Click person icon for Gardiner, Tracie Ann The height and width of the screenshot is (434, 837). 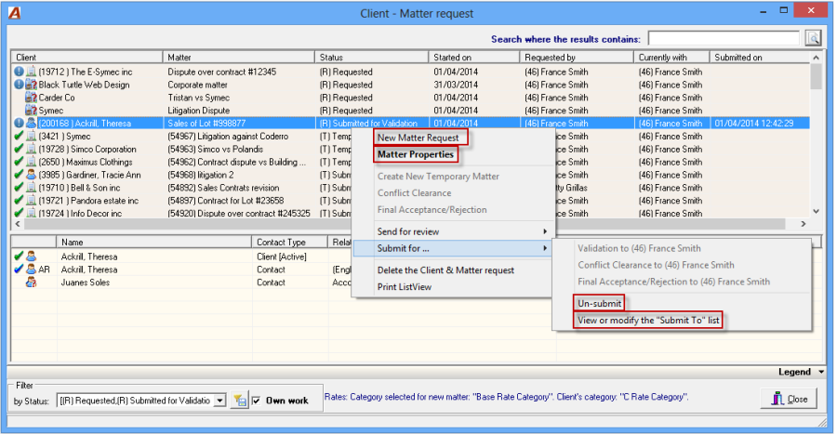point(31,175)
